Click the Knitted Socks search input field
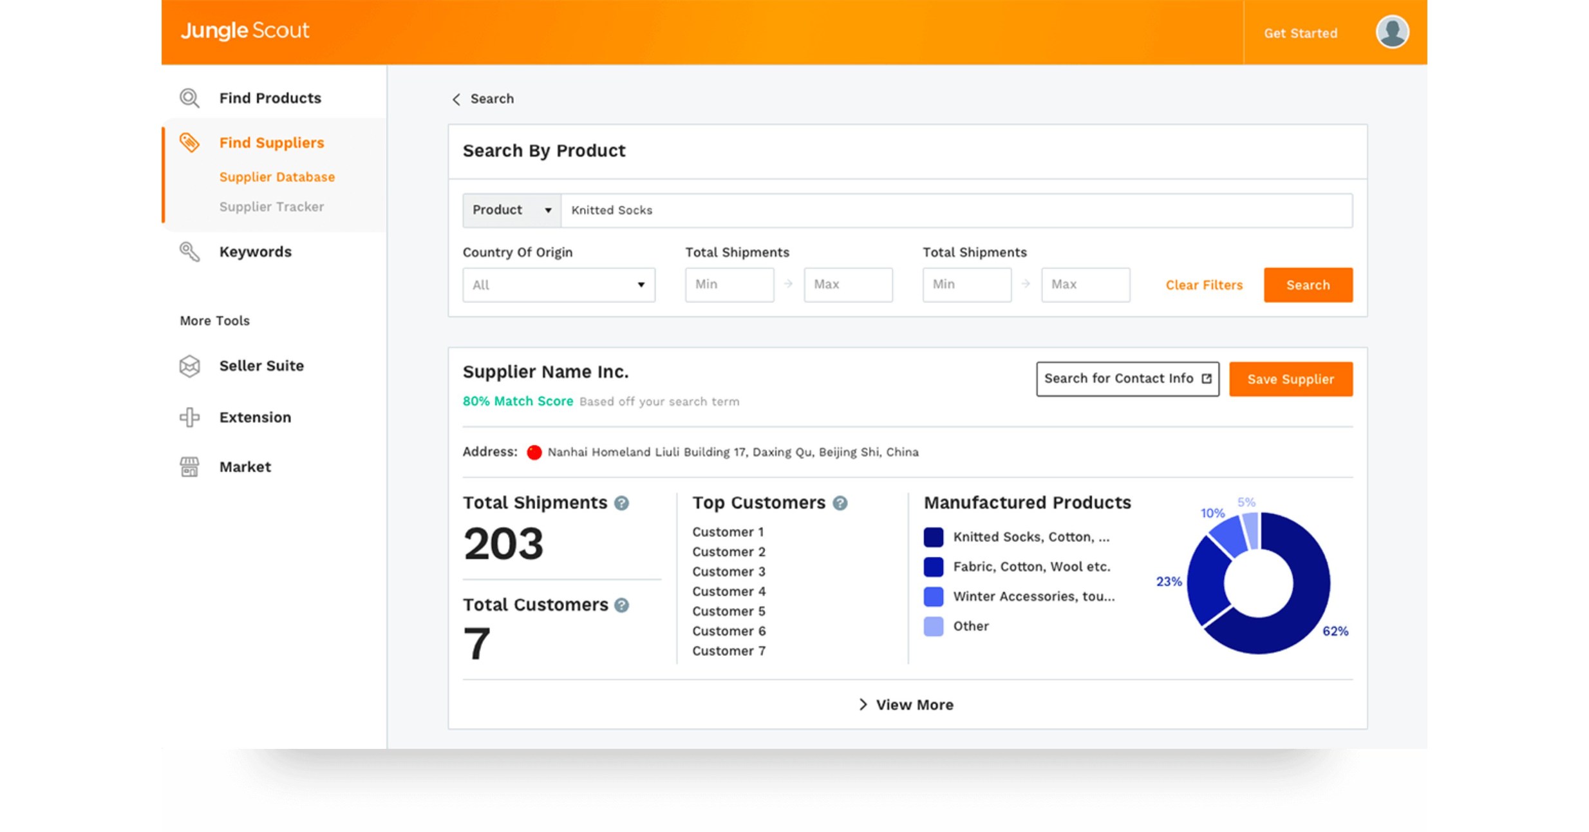This screenshot has width=1589, height=832. pyautogui.click(x=956, y=211)
